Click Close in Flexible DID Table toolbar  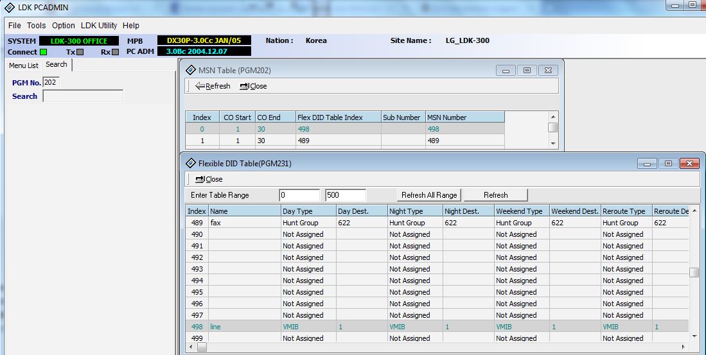(209, 179)
